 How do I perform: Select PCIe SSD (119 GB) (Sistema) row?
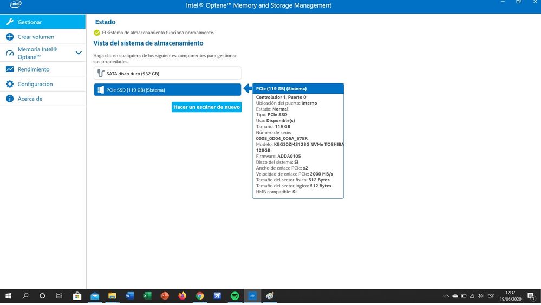167,90
